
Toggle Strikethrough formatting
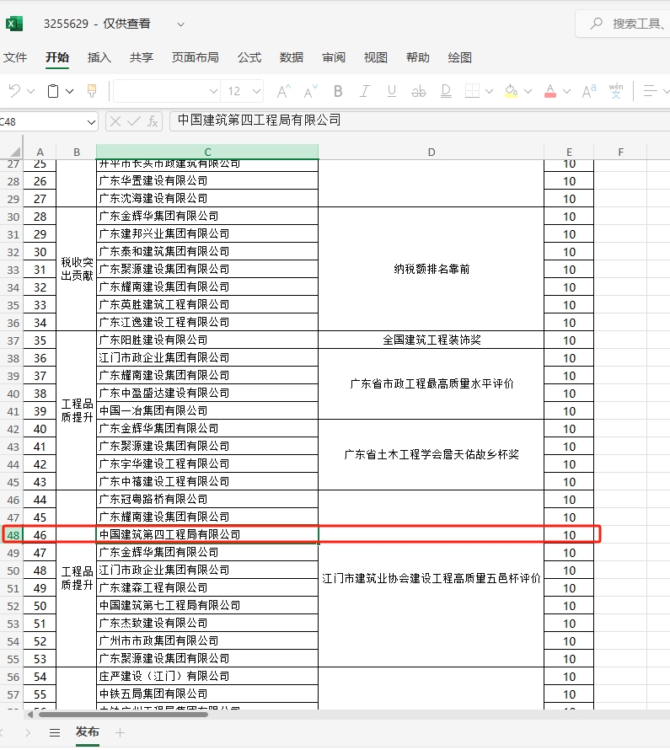(x=419, y=91)
